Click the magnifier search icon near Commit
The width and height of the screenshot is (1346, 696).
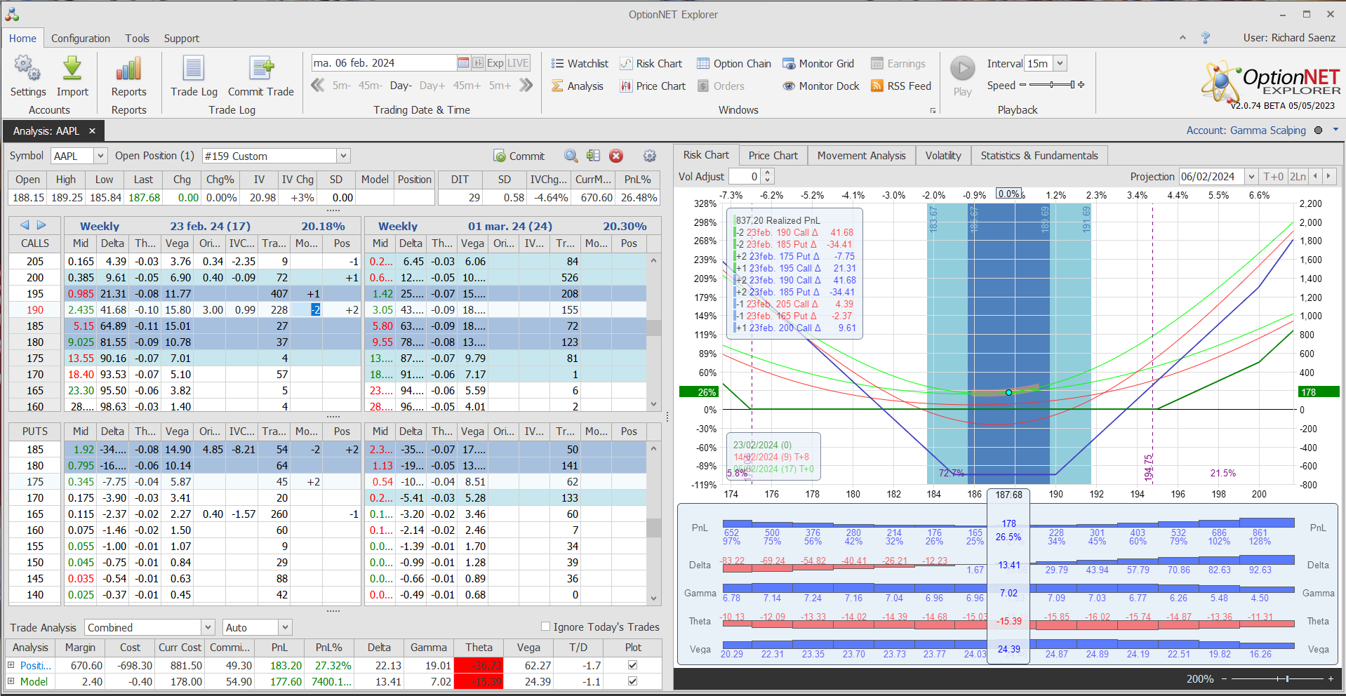click(571, 156)
